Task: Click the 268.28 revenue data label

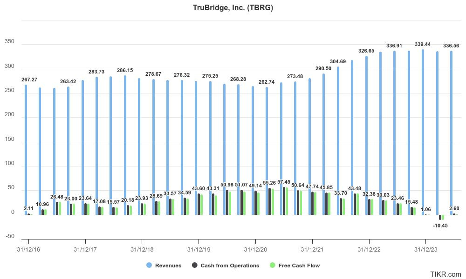Action: point(238,79)
